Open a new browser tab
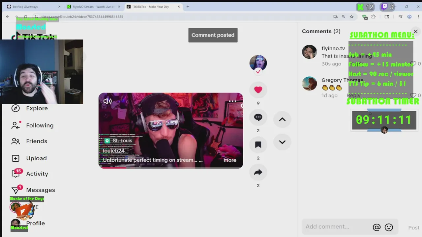 pos(188,7)
